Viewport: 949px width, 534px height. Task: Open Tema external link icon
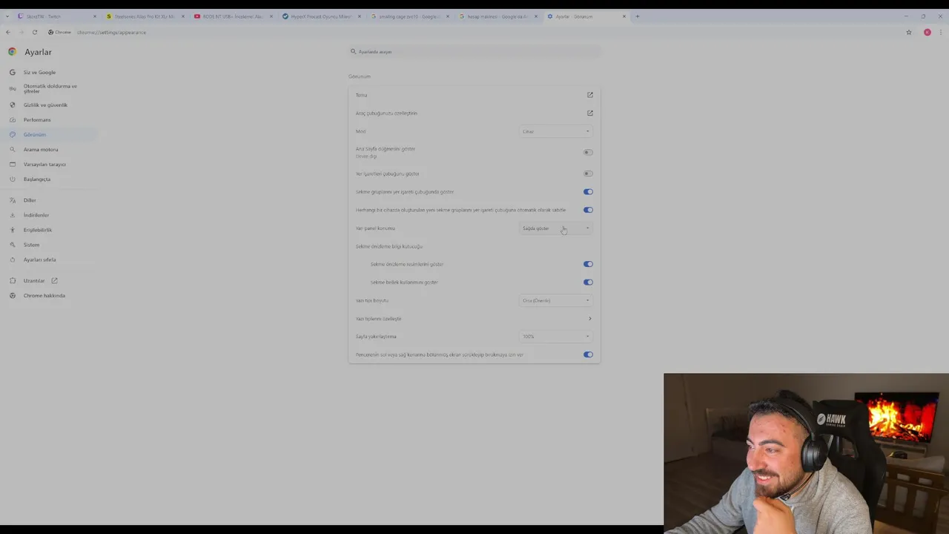point(590,95)
